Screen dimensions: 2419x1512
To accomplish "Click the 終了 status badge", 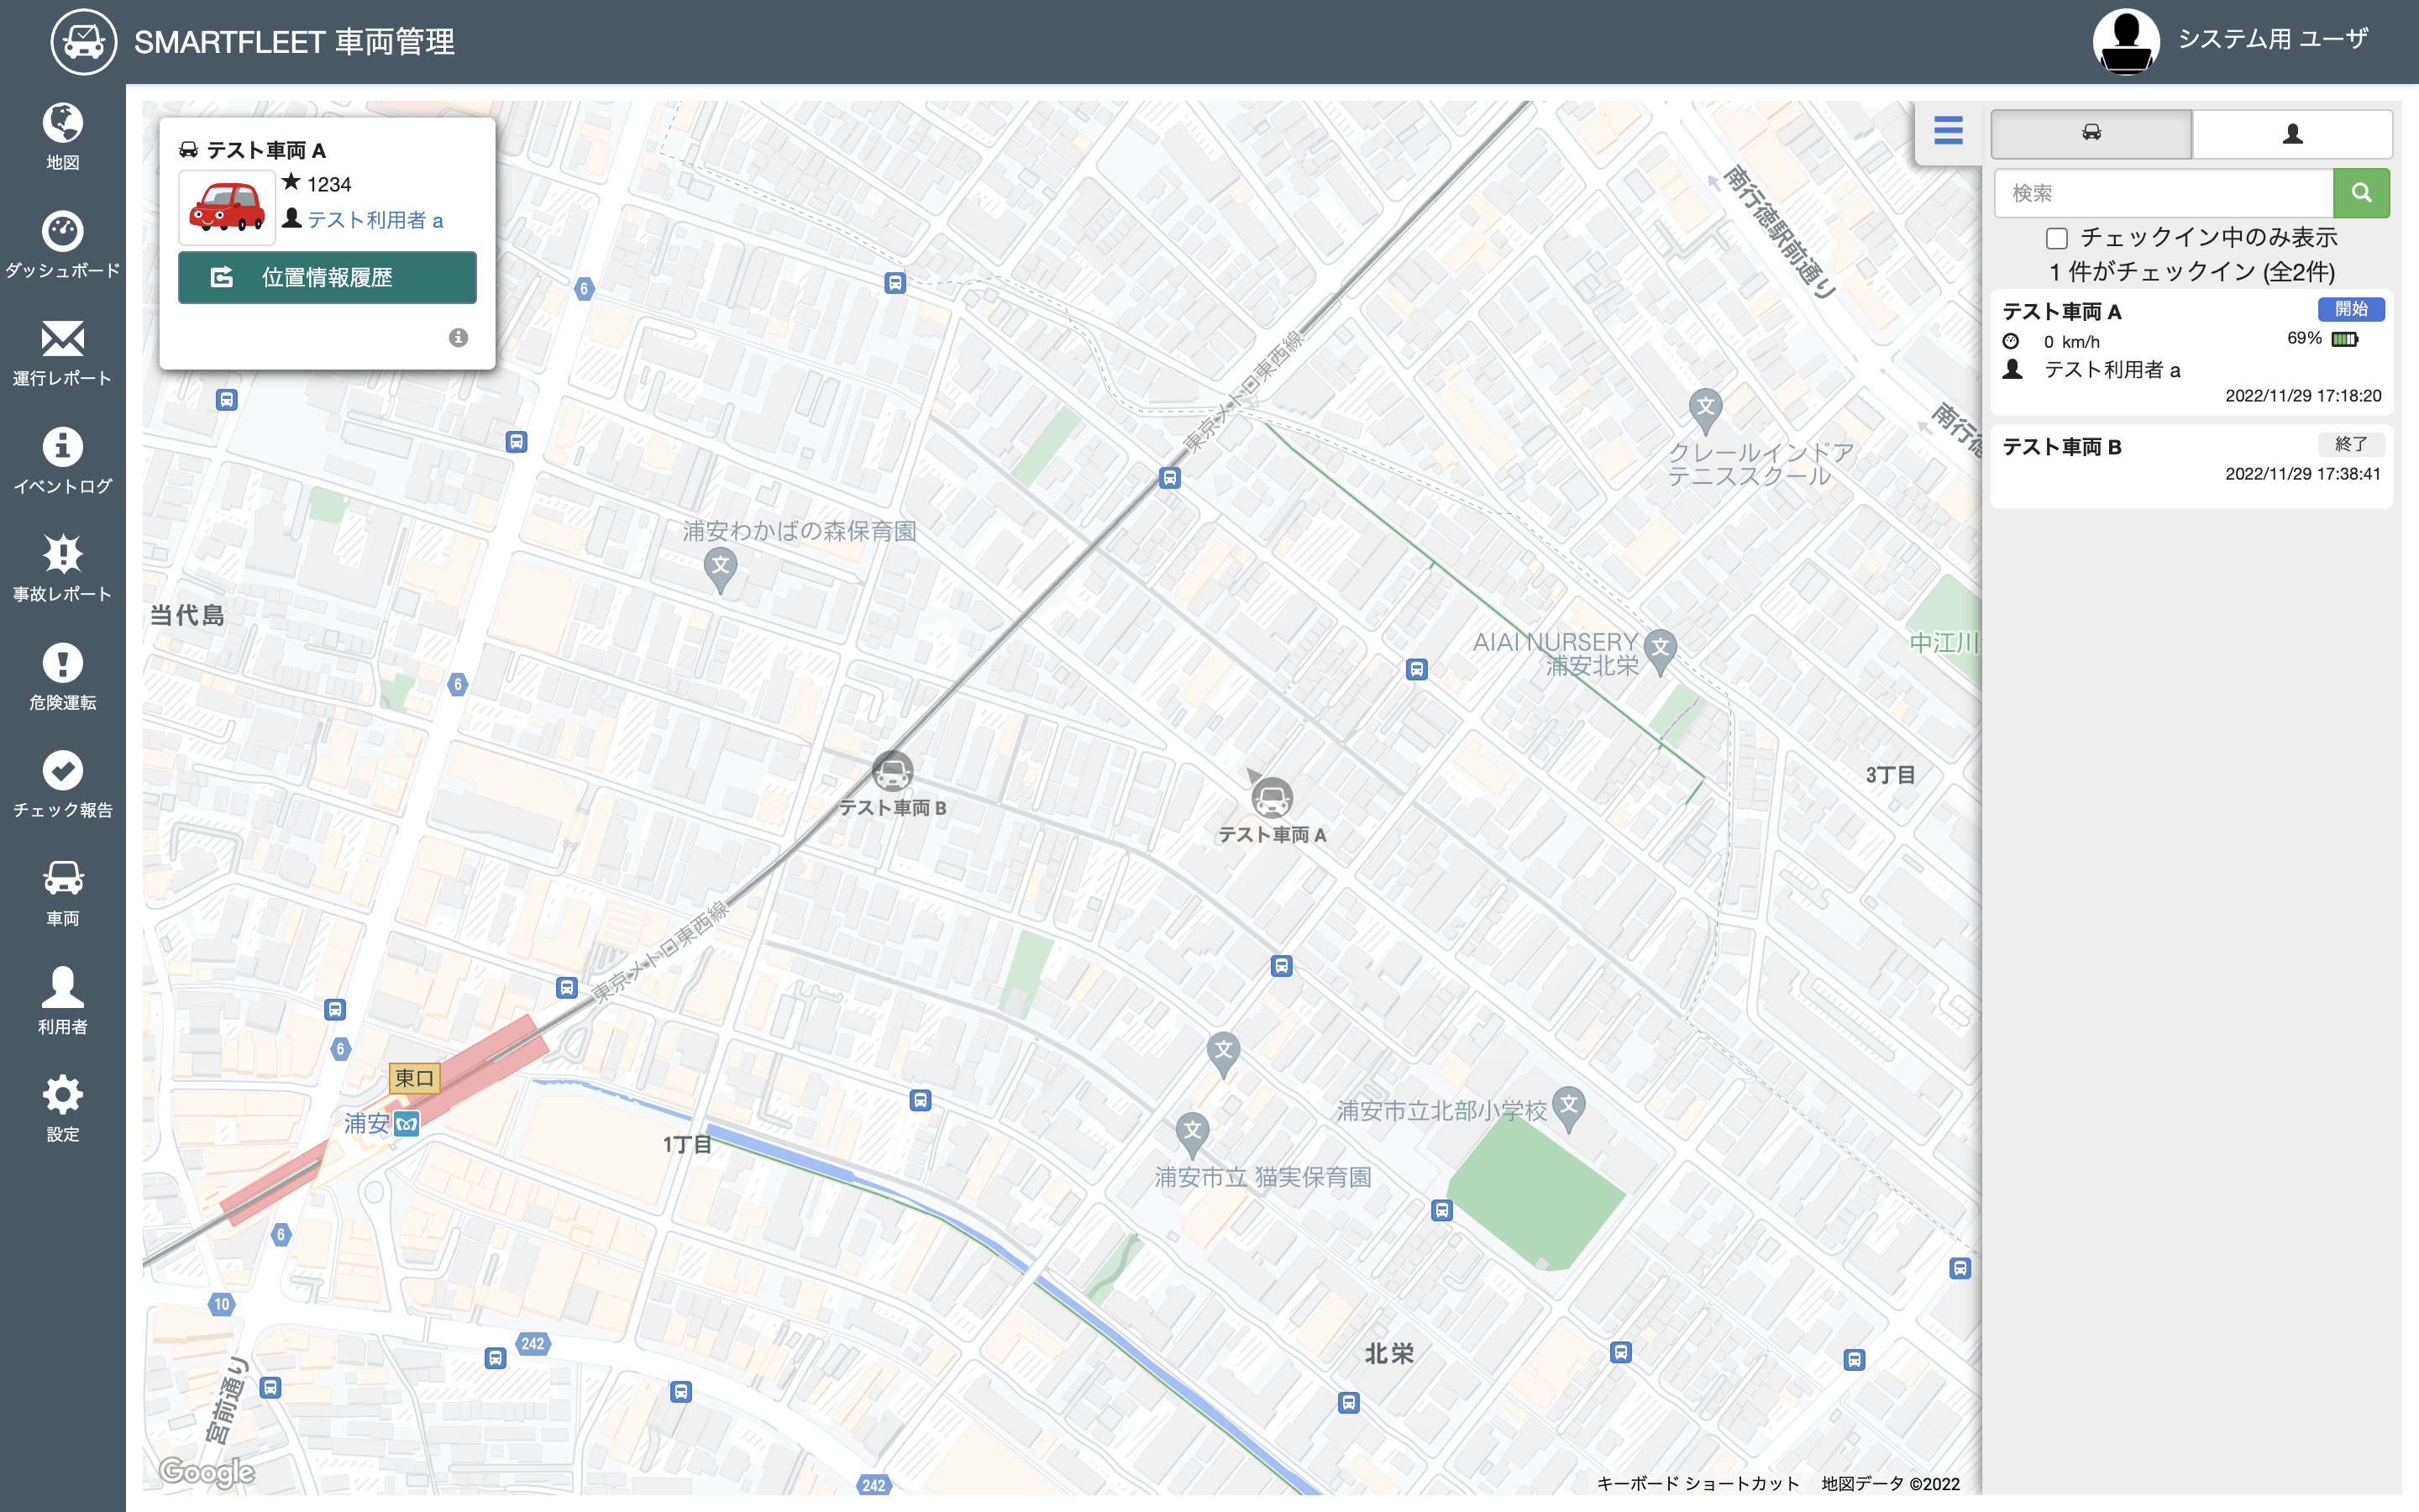I will tap(2351, 444).
